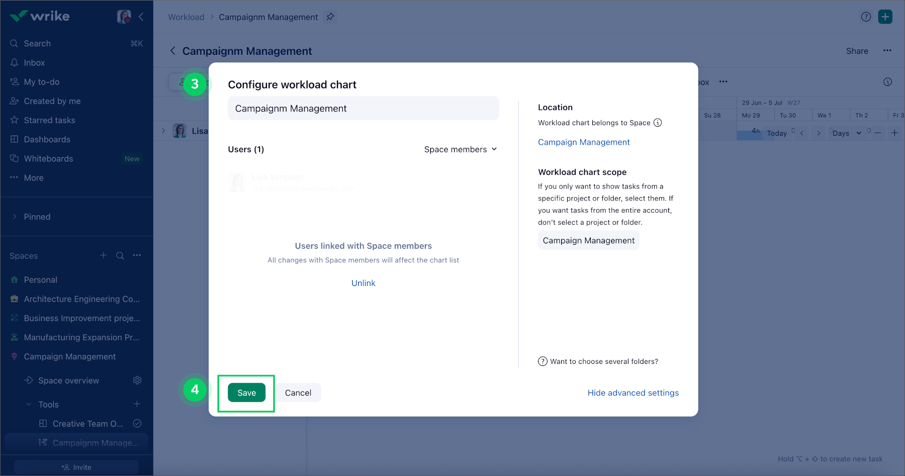Screen dimensions: 905x476
Task: Open the toolbar ellipsis menu behind the dialog
Action: [723, 81]
